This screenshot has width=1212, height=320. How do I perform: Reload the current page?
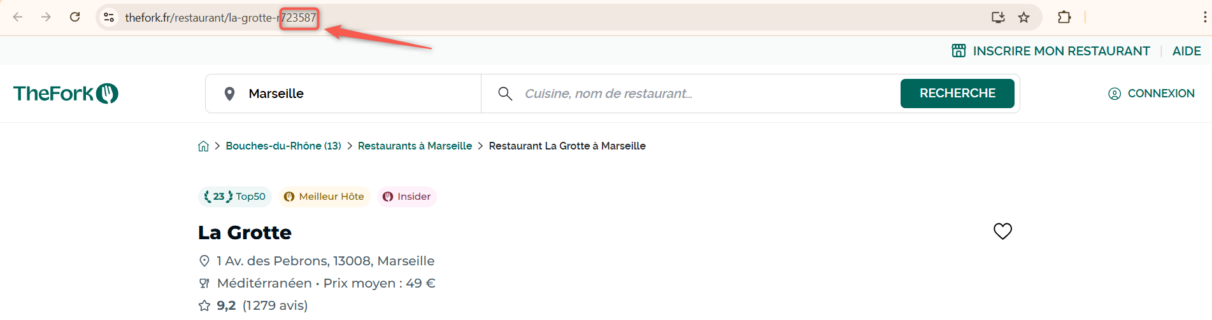pyautogui.click(x=75, y=17)
